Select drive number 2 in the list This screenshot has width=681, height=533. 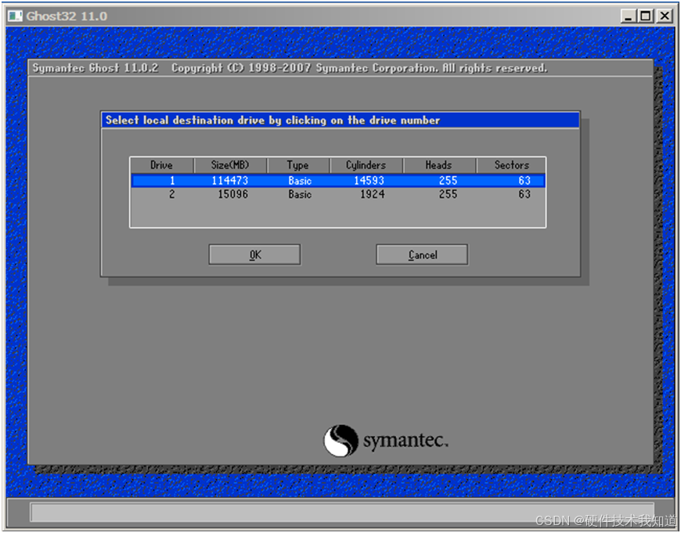[172, 194]
